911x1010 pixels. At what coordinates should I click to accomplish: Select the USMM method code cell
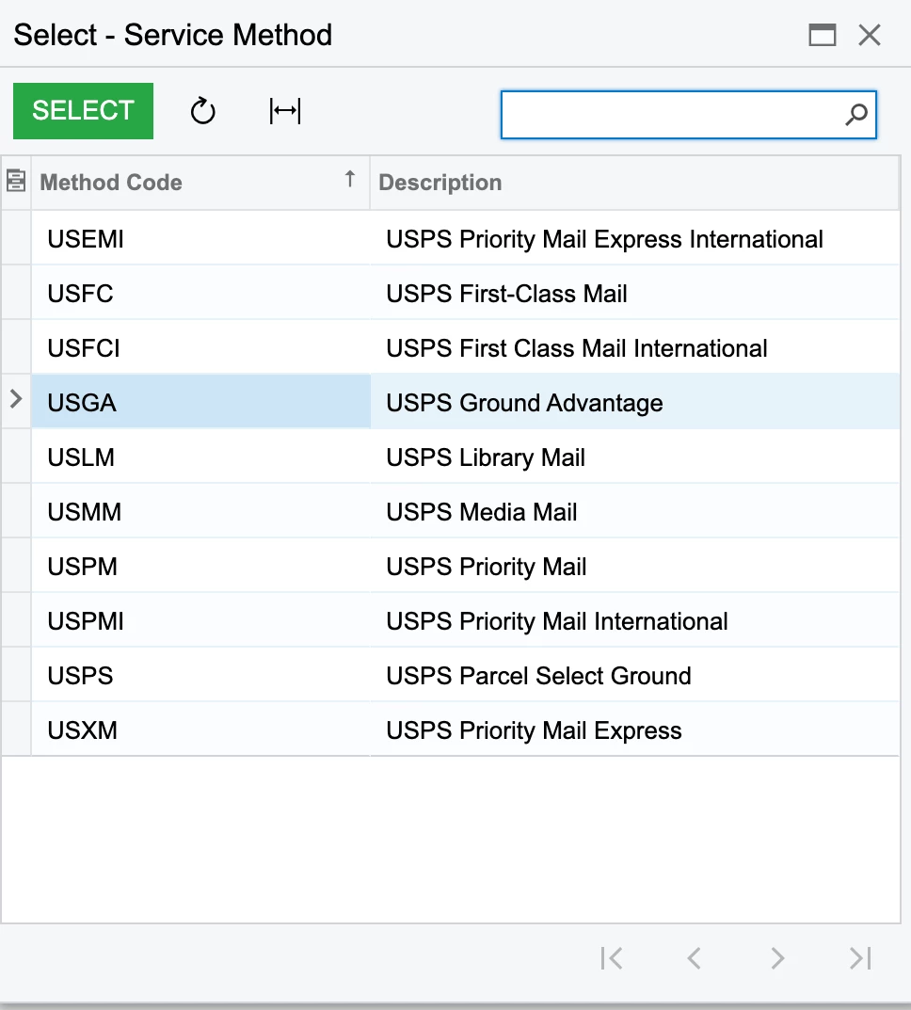point(200,512)
